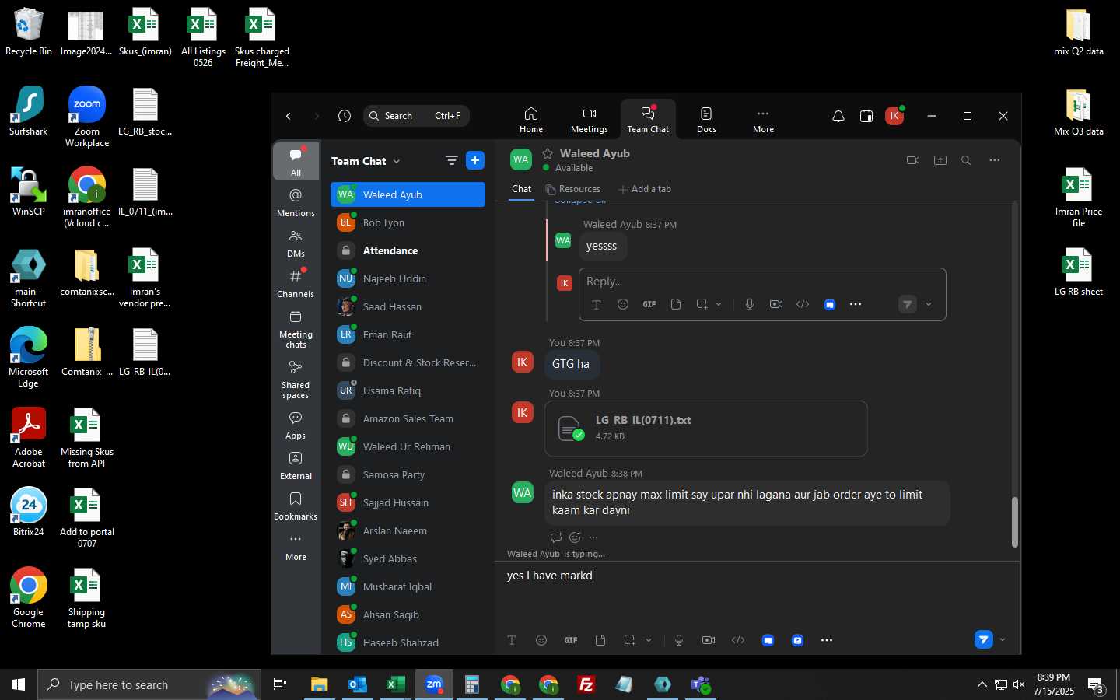Open Waleed Ur Rehman chat
The image size is (1120, 700).
(408, 446)
